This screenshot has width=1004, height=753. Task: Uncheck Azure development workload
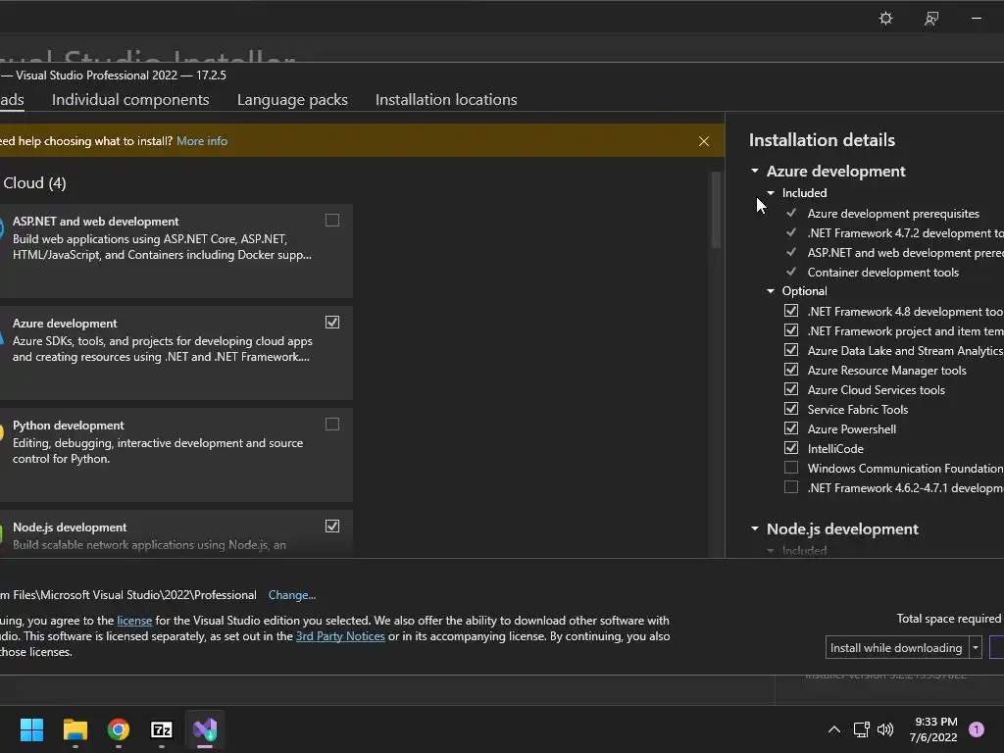(x=332, y=322)
